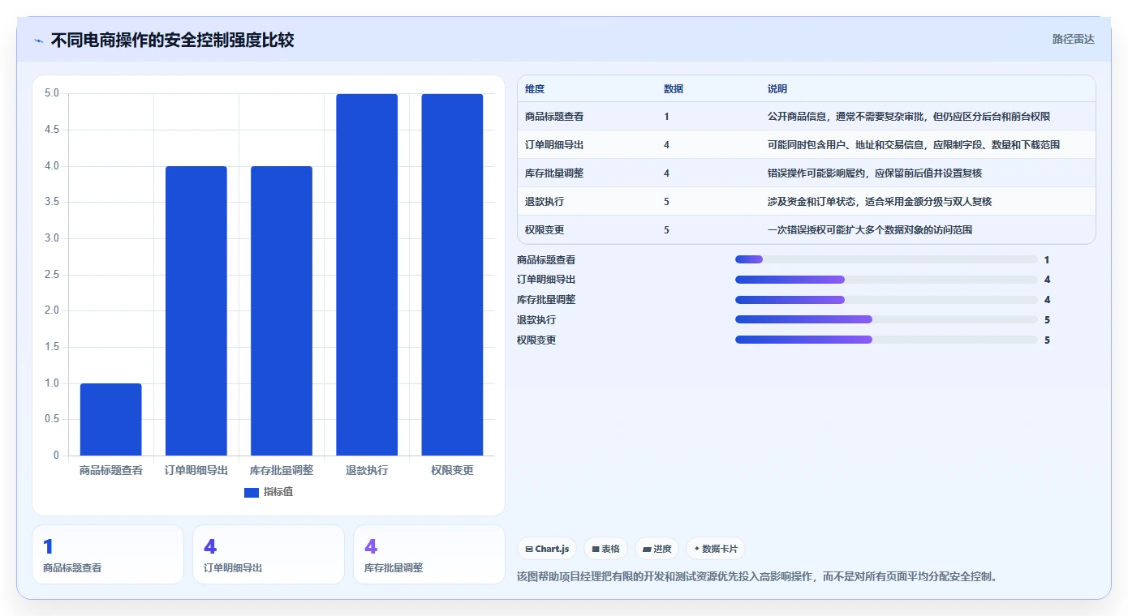Click the 订单明细导出 progress bar
The height and width of the screenshot is (616, 1128).
coord(886,280)
